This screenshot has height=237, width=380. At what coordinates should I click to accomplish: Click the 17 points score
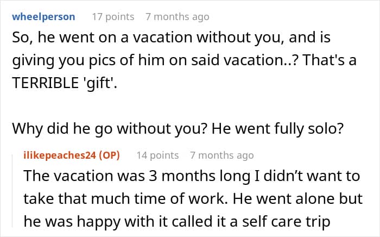[x=113, y=17]
